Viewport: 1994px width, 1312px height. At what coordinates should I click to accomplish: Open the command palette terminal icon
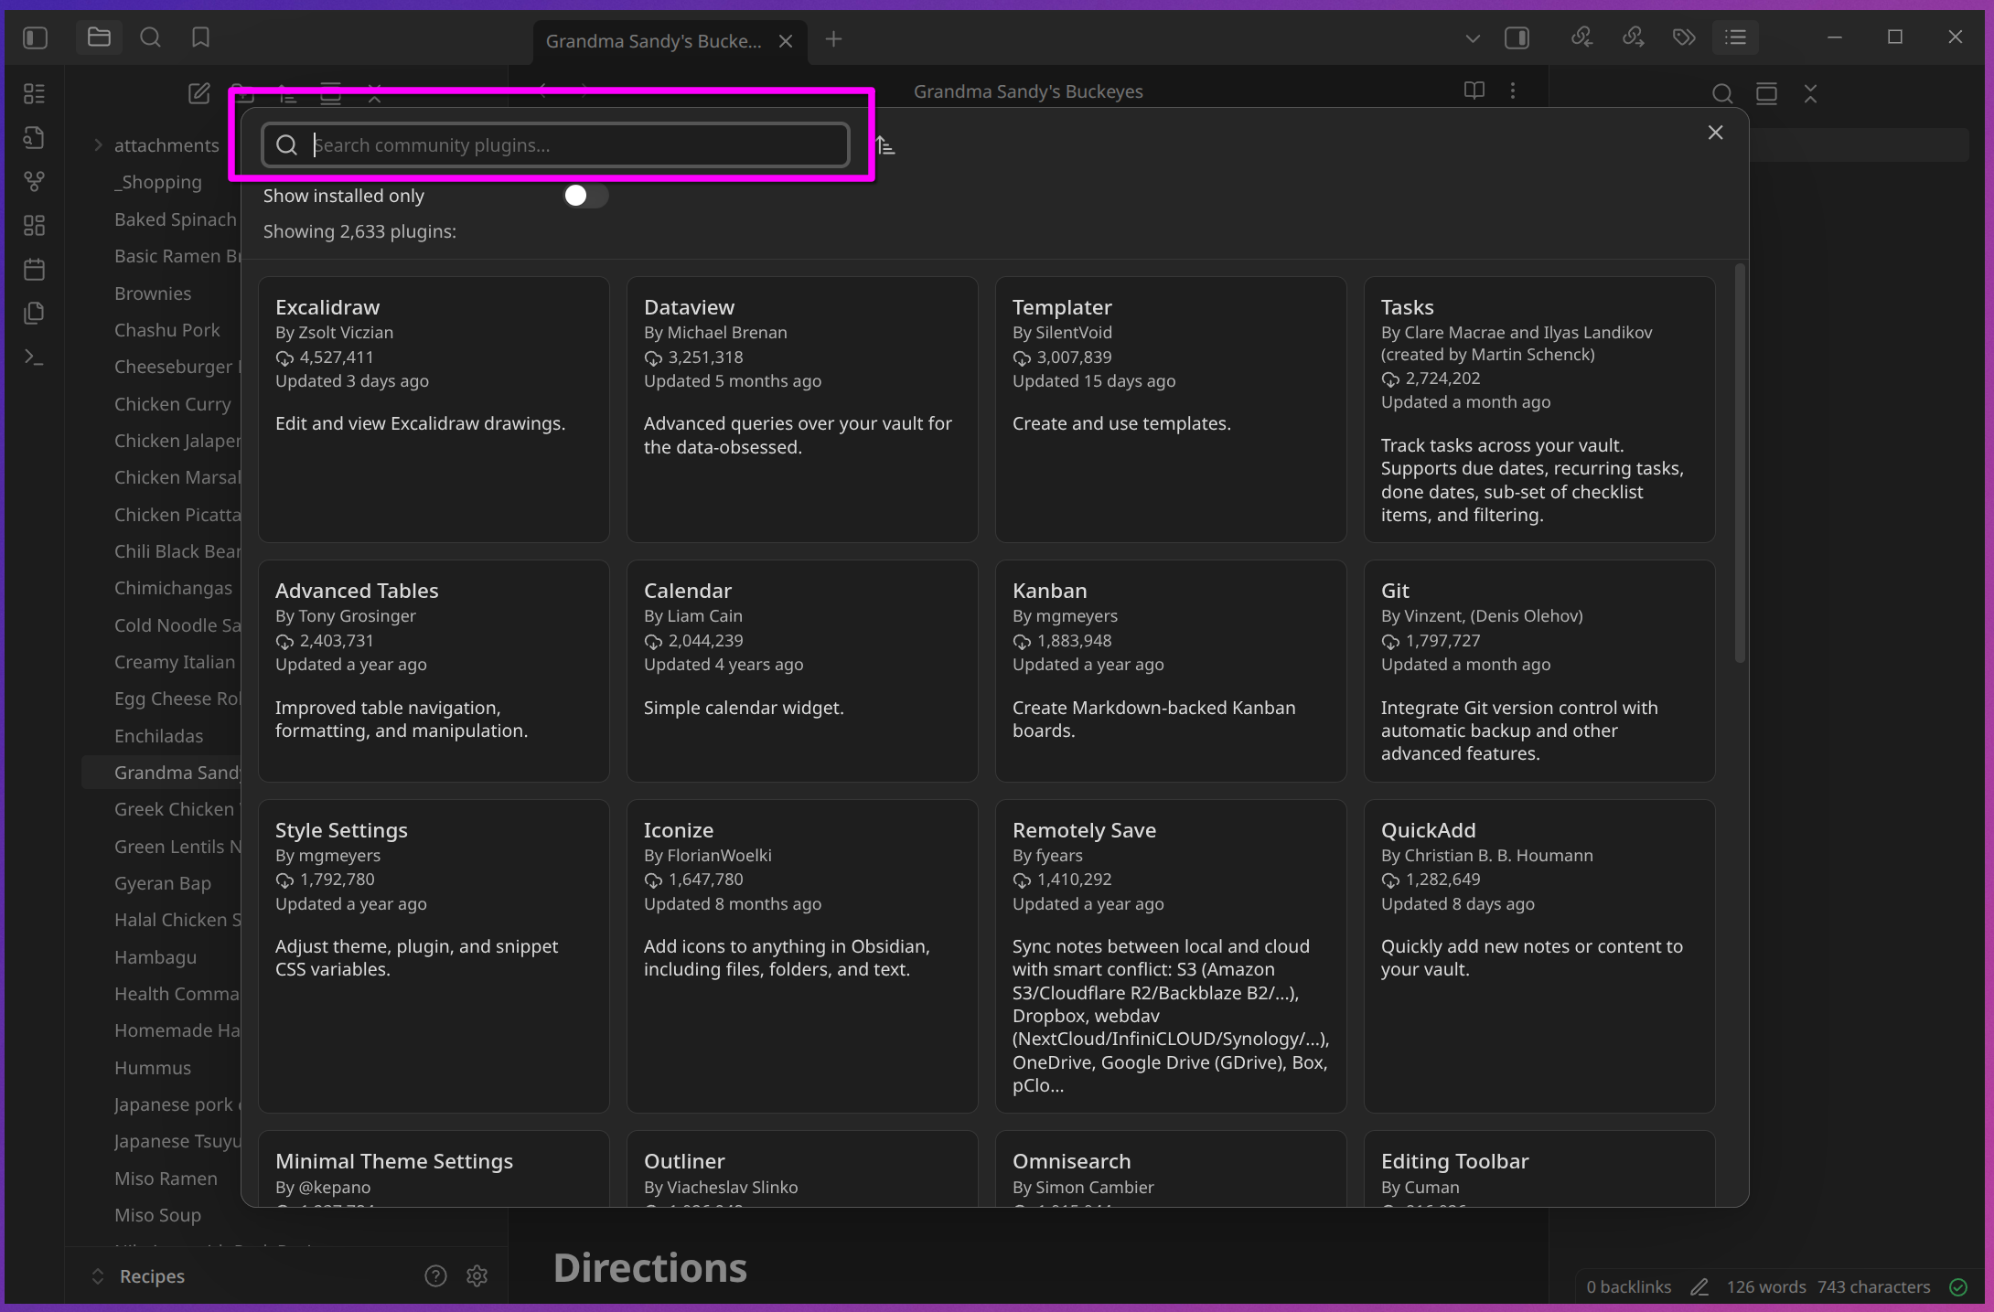coord(34,357)
